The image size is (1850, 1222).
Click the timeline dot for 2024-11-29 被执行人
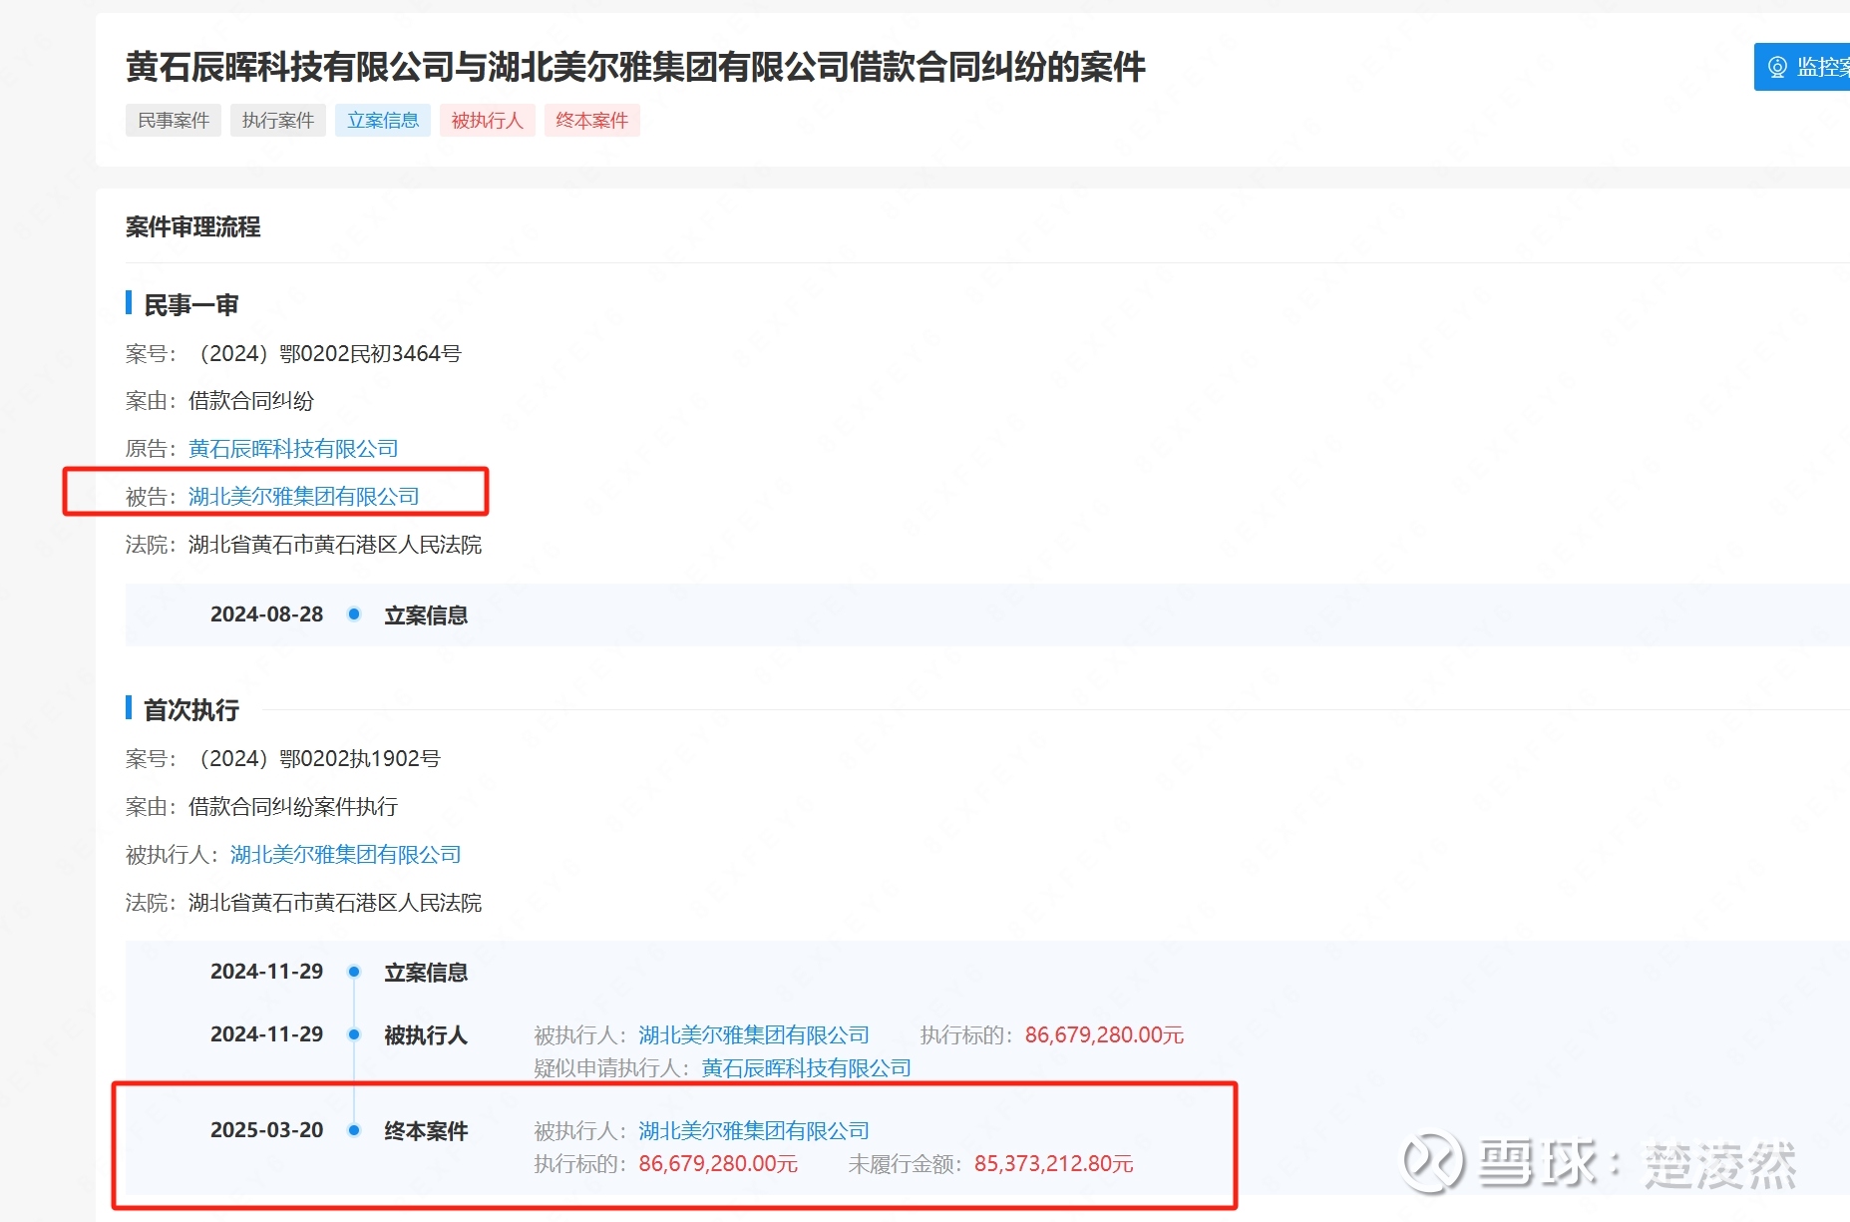click(x=354, y=1034)
